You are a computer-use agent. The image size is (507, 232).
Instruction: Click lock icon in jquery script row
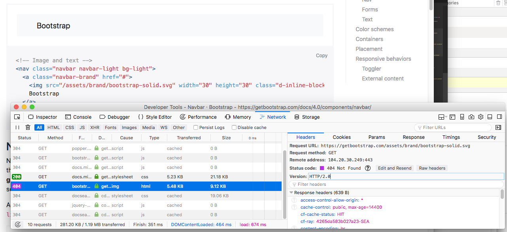click(96, 205)
